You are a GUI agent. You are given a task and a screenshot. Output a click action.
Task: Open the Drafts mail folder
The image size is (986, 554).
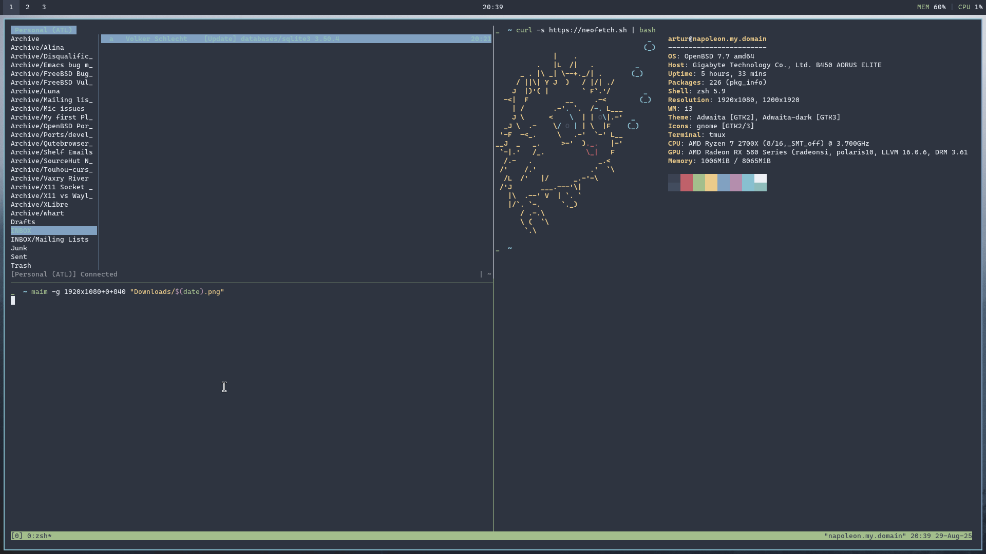pos(23,222)
